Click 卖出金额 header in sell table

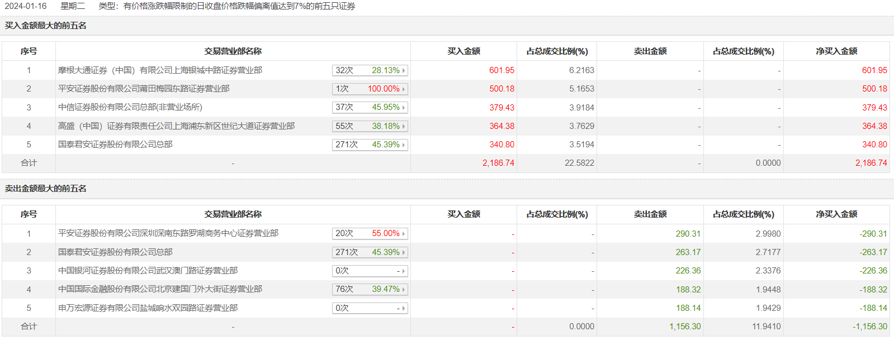[650, 214]
